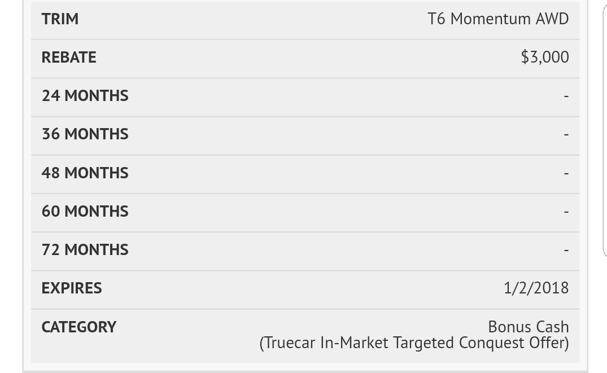Select the T6 Momentum AWD value
The image size is (607, 373).
(x=498, y=19)
